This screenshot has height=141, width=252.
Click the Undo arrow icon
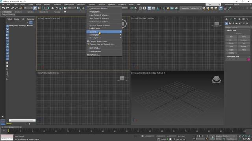pyautogui.click(x=3, y=8)
